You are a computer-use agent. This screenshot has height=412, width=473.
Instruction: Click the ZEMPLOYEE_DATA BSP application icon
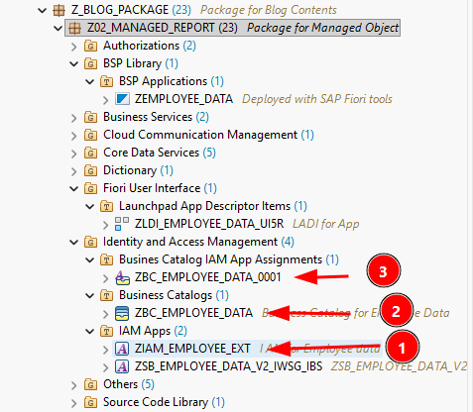click(x=122, y=99)
